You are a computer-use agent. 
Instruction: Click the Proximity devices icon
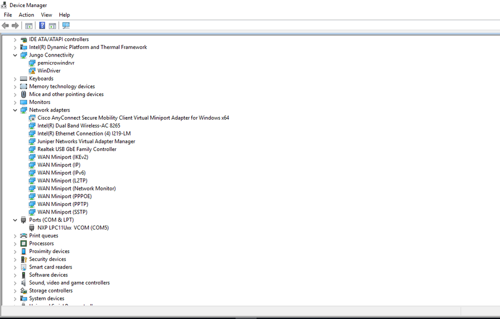point(24,251)
